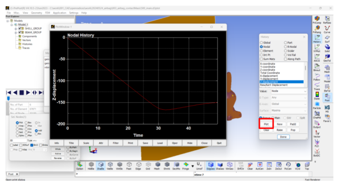Click the Binout tool icon
Image resolution: width=339 pixels, height=191 pixels.
316,67
